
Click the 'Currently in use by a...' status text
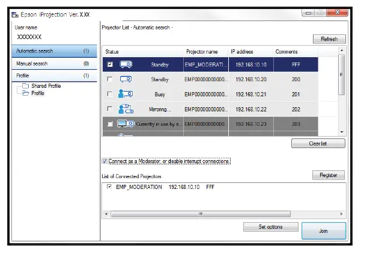(x=159, y=124)
